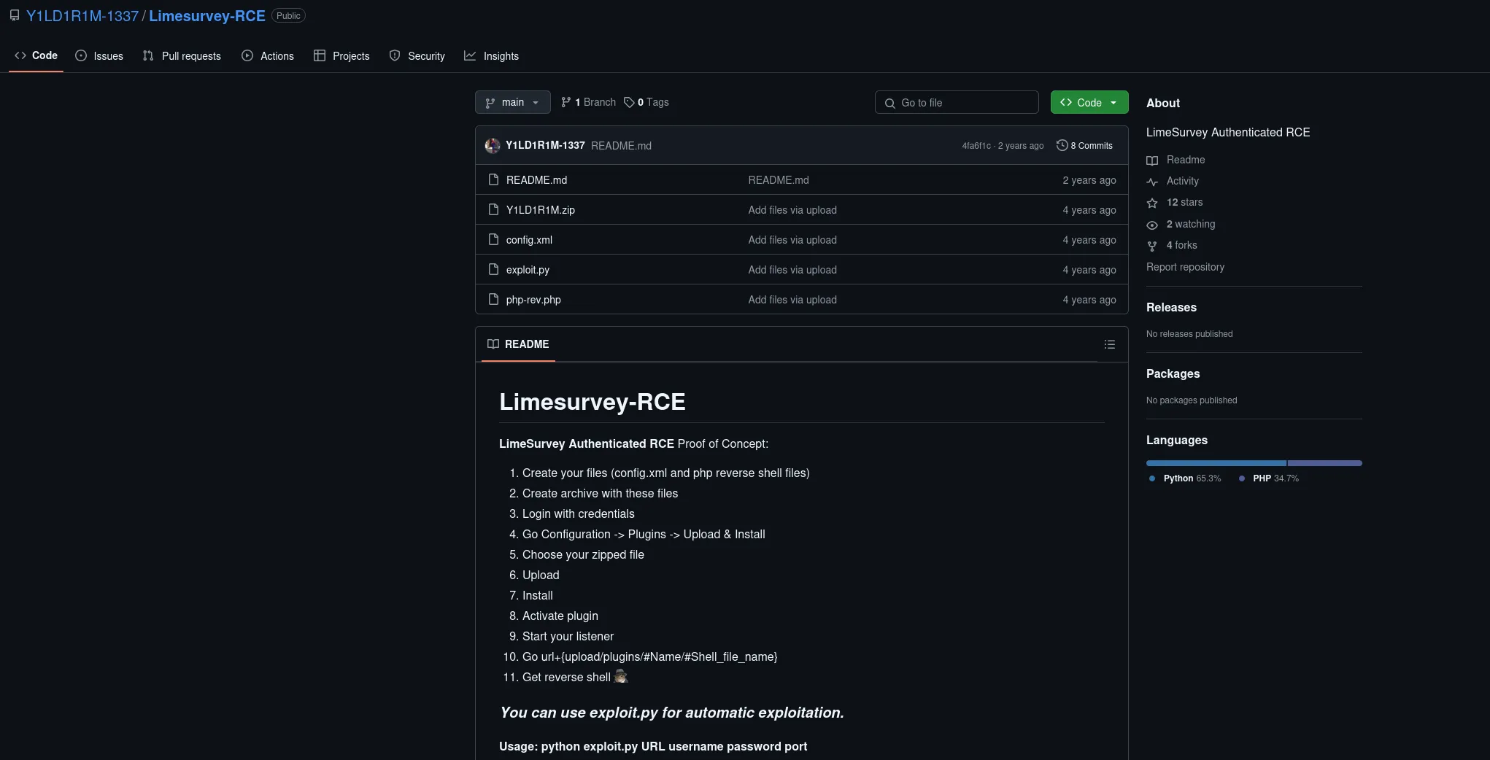Open the Readme link in About sidebar
The height and width of the screenshot is (760, 1490).
pos(1176,160)
